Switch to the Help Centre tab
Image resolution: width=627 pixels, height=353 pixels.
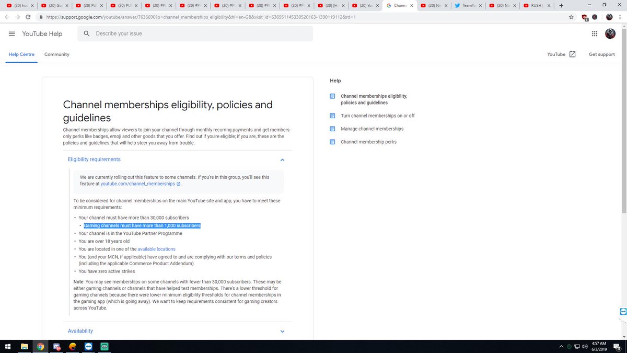pos(21,54)
